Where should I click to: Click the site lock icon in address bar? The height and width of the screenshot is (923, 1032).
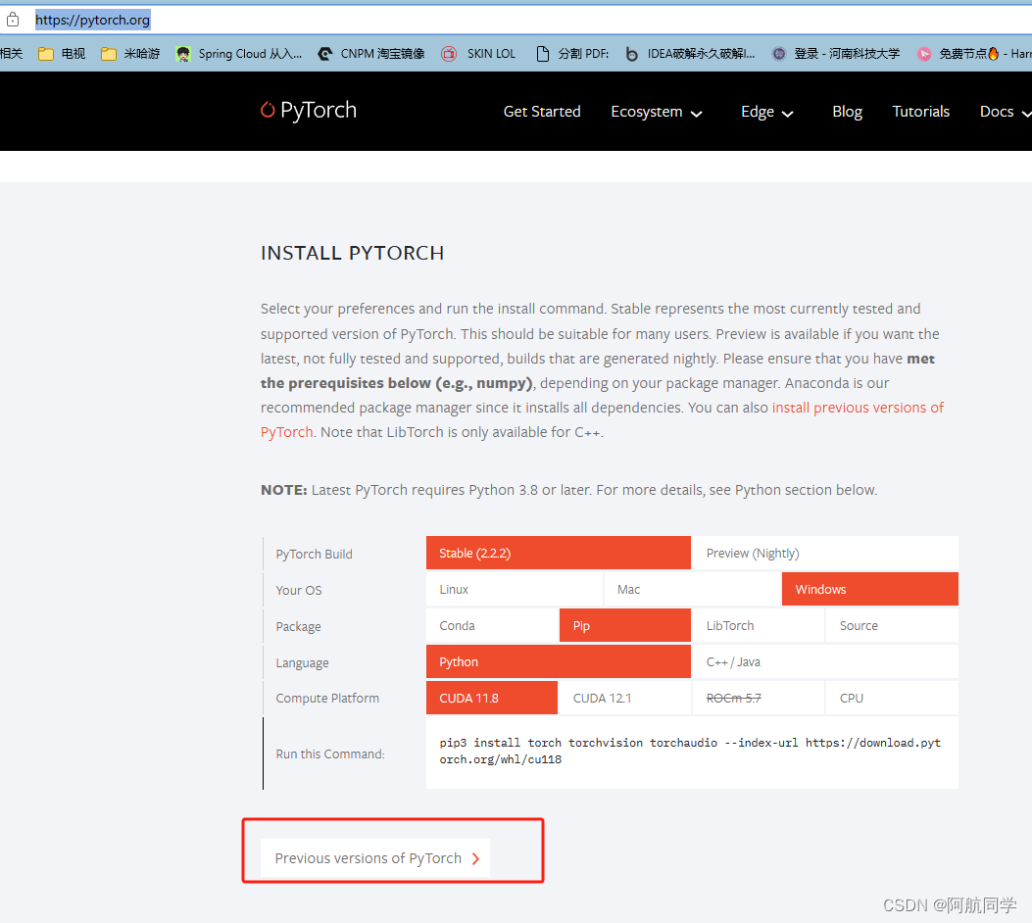(x=13, y=20)
